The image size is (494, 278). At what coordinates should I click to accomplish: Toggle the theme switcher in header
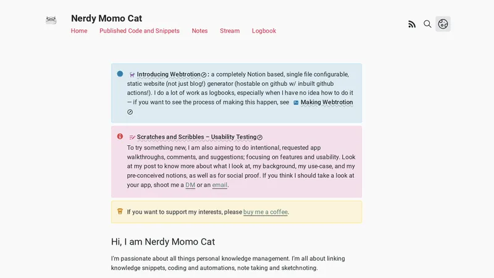pyautogui.click(x=443, y=24)
